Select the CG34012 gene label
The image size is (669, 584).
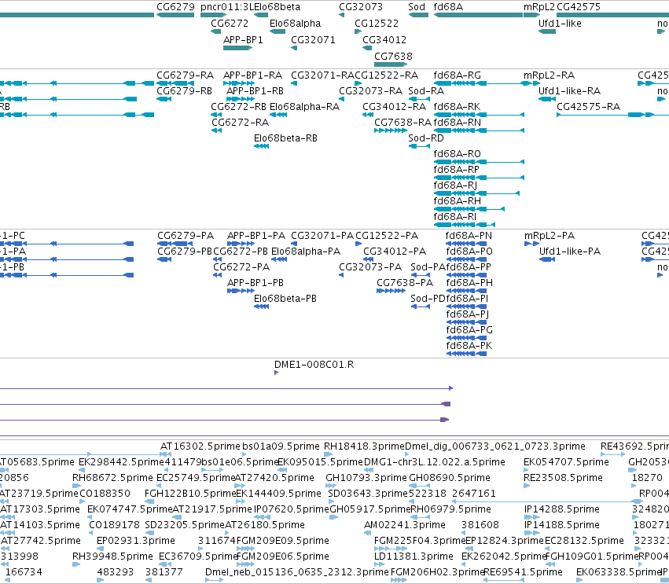[384, 39]
